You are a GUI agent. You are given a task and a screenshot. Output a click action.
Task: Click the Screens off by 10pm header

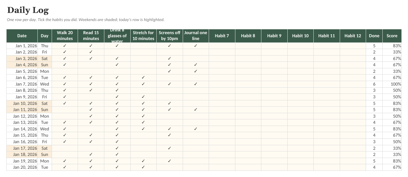(170, 36)
